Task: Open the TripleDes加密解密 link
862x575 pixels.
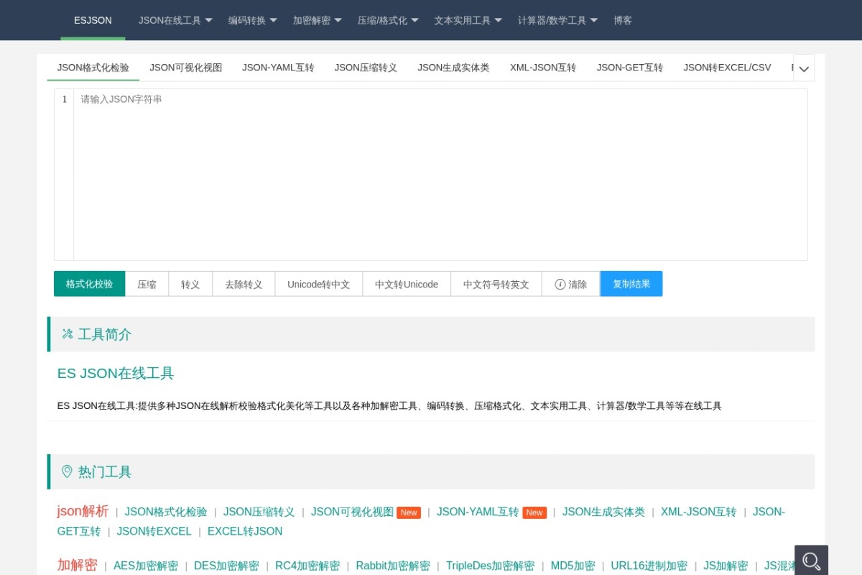Action: coord(491,566)
